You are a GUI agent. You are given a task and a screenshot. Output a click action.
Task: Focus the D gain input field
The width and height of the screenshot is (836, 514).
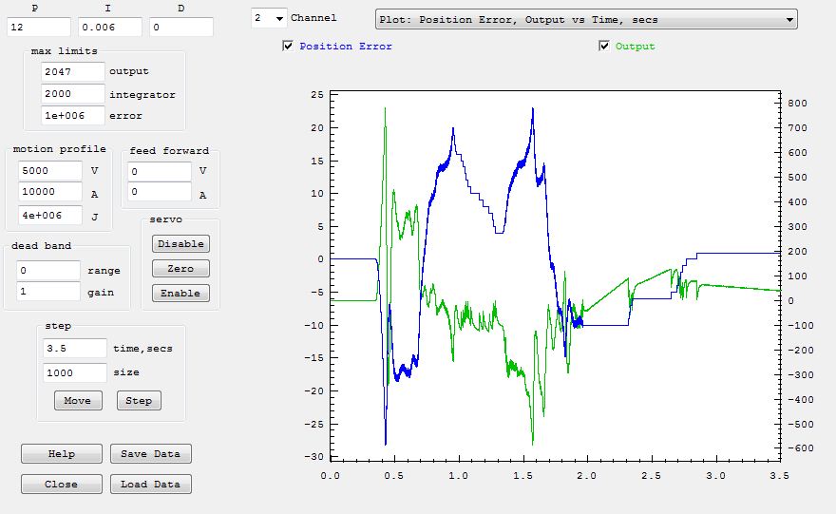[180, 28]
